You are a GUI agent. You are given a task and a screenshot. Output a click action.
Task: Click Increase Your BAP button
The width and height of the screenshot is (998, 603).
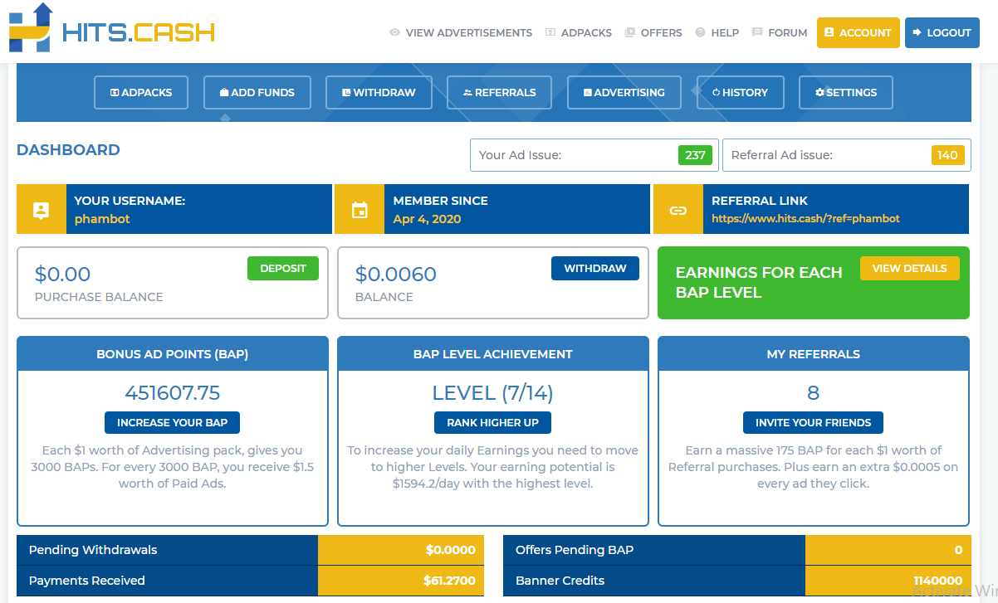(173, 422)
